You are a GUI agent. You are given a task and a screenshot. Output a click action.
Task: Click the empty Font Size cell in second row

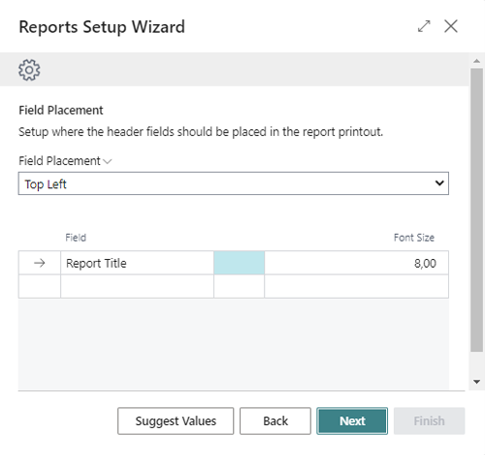tap(356, 286)
